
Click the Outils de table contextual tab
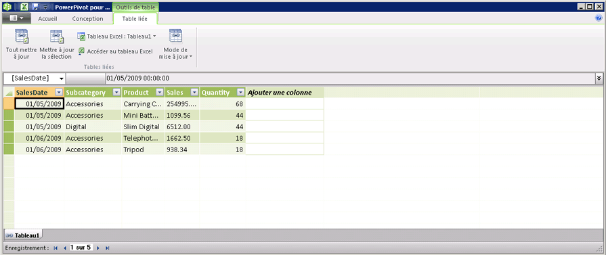point(135,7)
